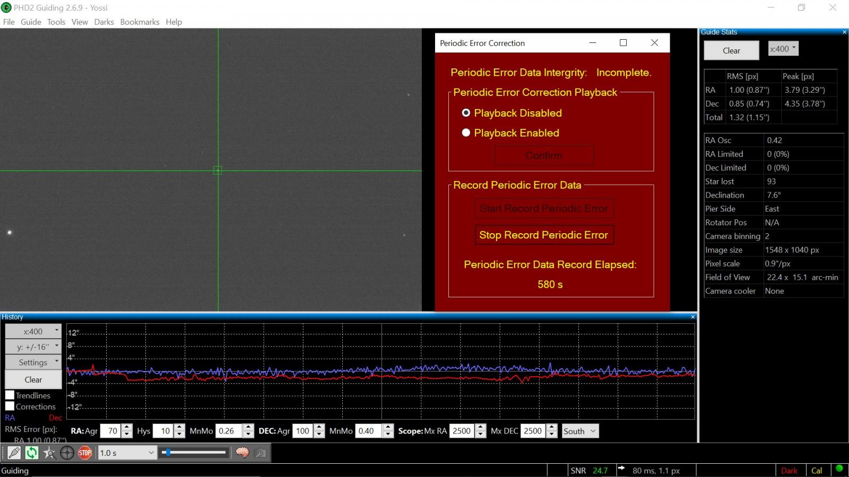This screenshot has width=849, height=477.
Task: Open the History x:400 scale dropdown
Action: click(x=33, y=331)
